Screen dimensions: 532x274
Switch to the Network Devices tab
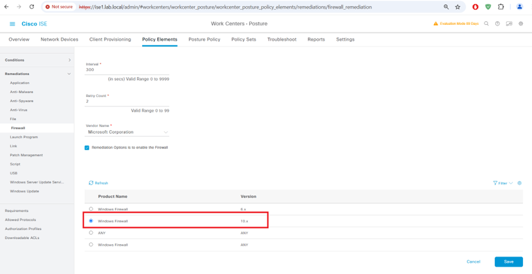59,40
